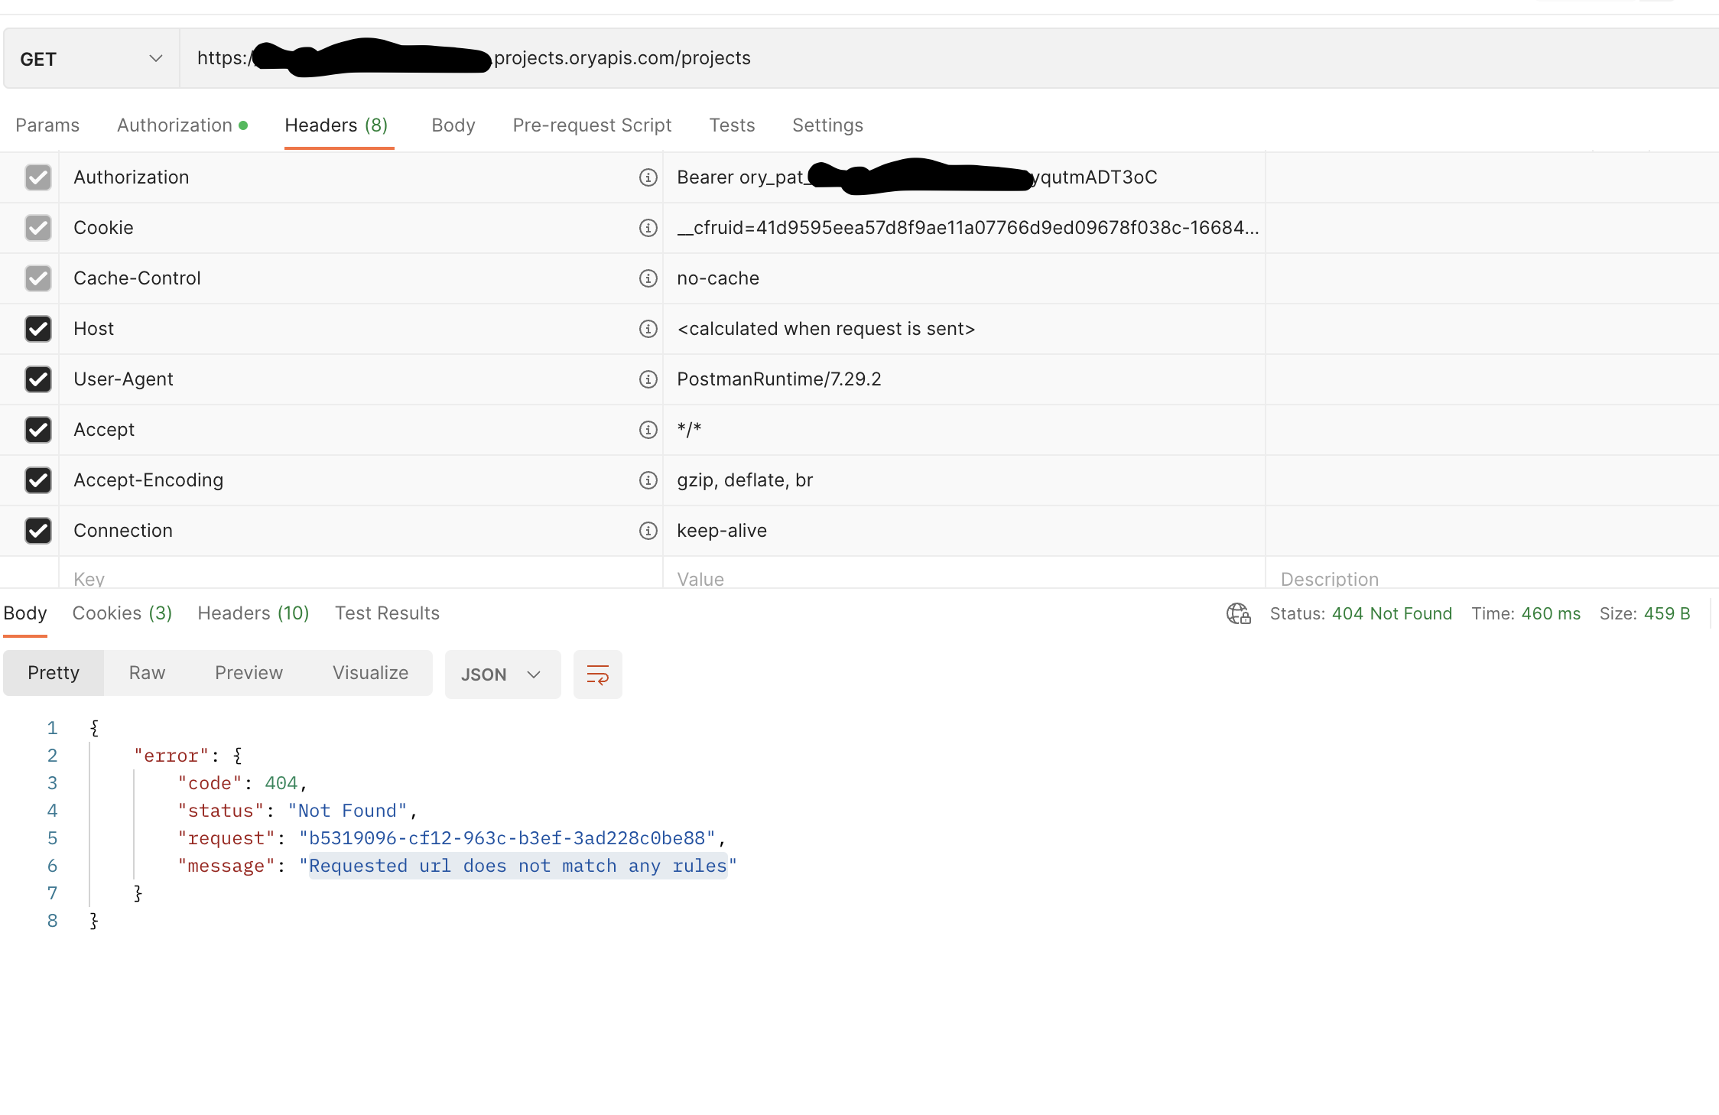Disable the Host header checkbox
The width and height of the screenshot is (1719, 1115).
click(38, 329)
